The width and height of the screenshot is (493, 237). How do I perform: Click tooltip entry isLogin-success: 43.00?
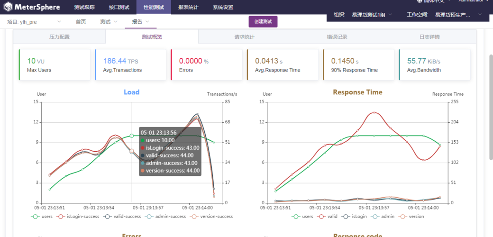tap(170, 148)
